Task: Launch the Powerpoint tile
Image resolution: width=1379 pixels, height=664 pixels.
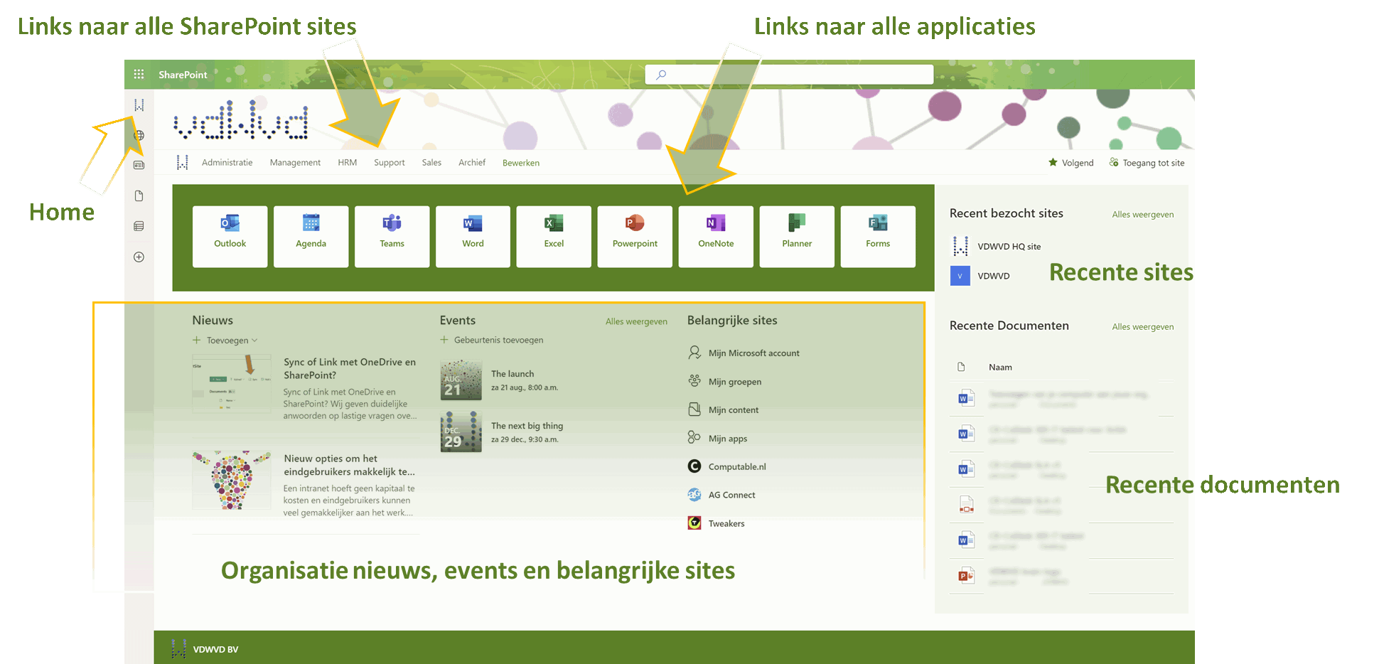Action: coord(635,237)
